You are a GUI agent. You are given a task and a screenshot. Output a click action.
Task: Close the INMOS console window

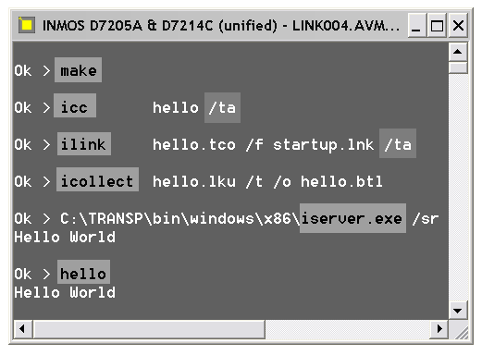458,26
